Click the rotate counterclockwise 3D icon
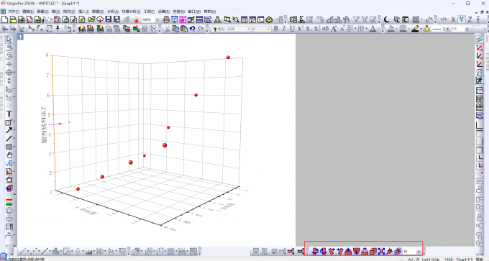This screenshot has height=261, width=489. pyautogui.click(x=315, y=251)
